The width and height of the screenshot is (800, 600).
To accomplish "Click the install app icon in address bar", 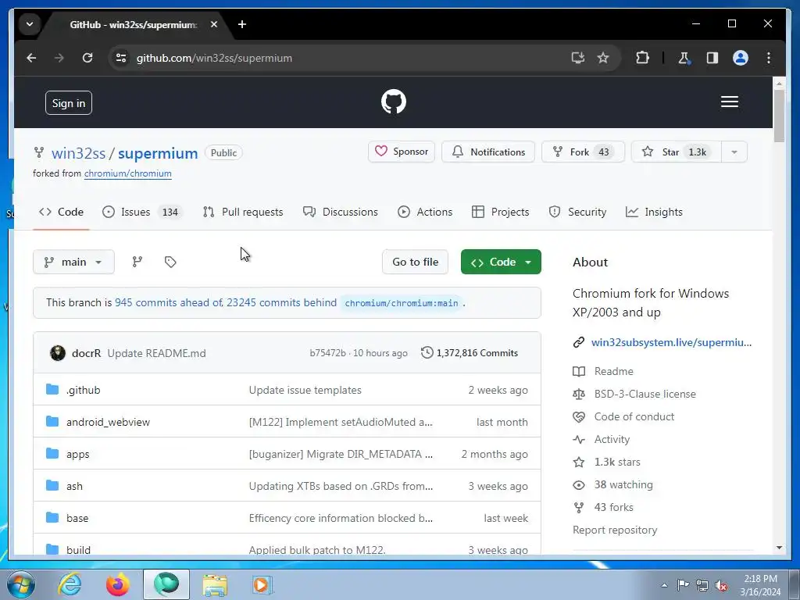I will pyautogui.click(x=577, y=58).
